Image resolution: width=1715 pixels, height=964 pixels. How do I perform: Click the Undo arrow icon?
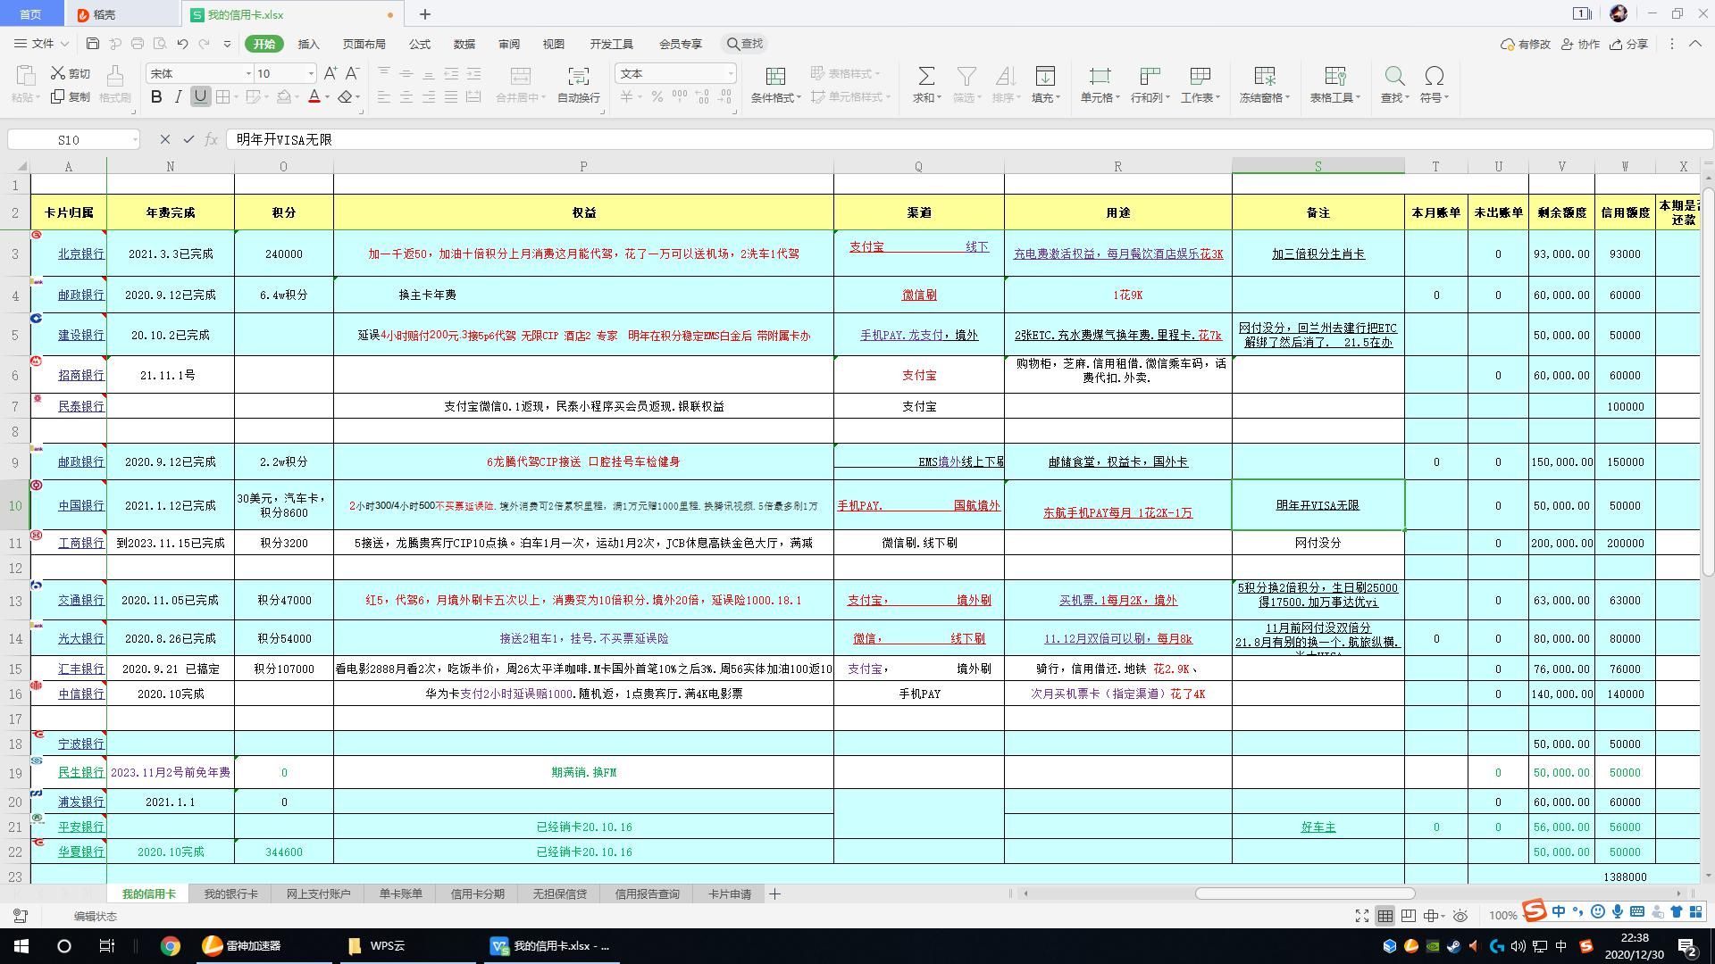[182, 44]
